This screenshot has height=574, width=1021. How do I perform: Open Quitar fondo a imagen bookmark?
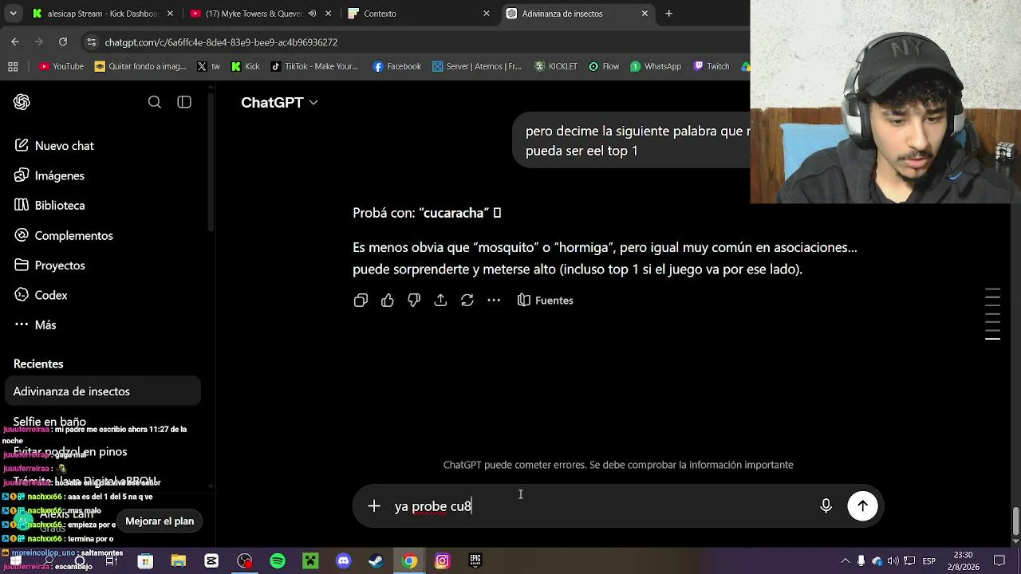[140, 66]
